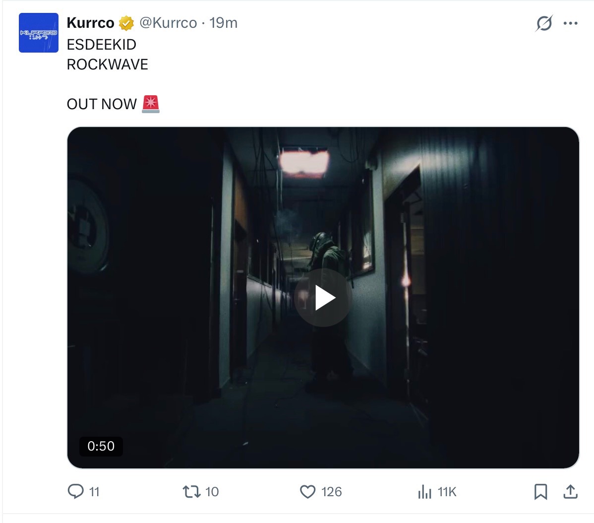Click the repost count 10
Viewport: 594px width, 523px height.
coord(212,492)
